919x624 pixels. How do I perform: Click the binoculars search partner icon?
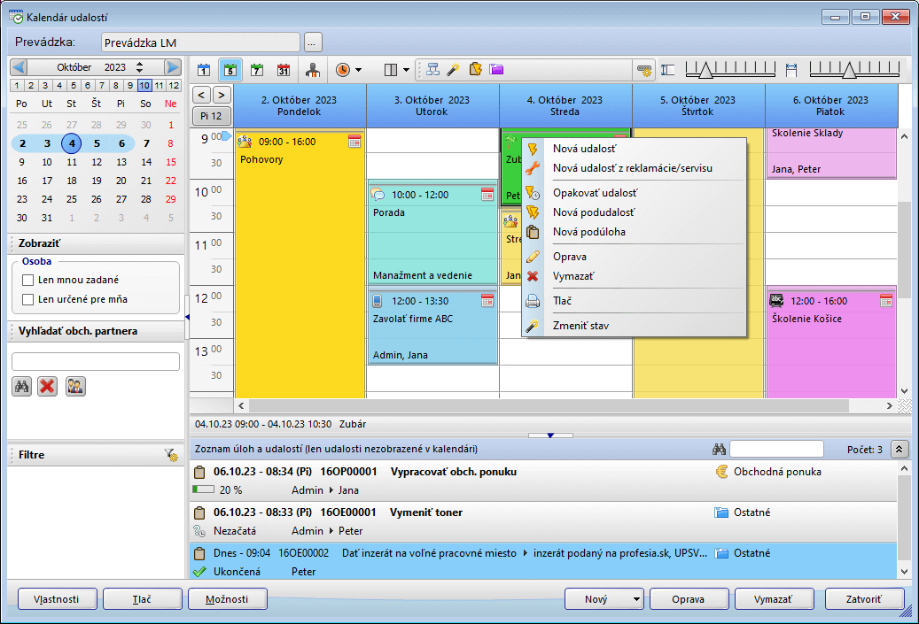22,386
